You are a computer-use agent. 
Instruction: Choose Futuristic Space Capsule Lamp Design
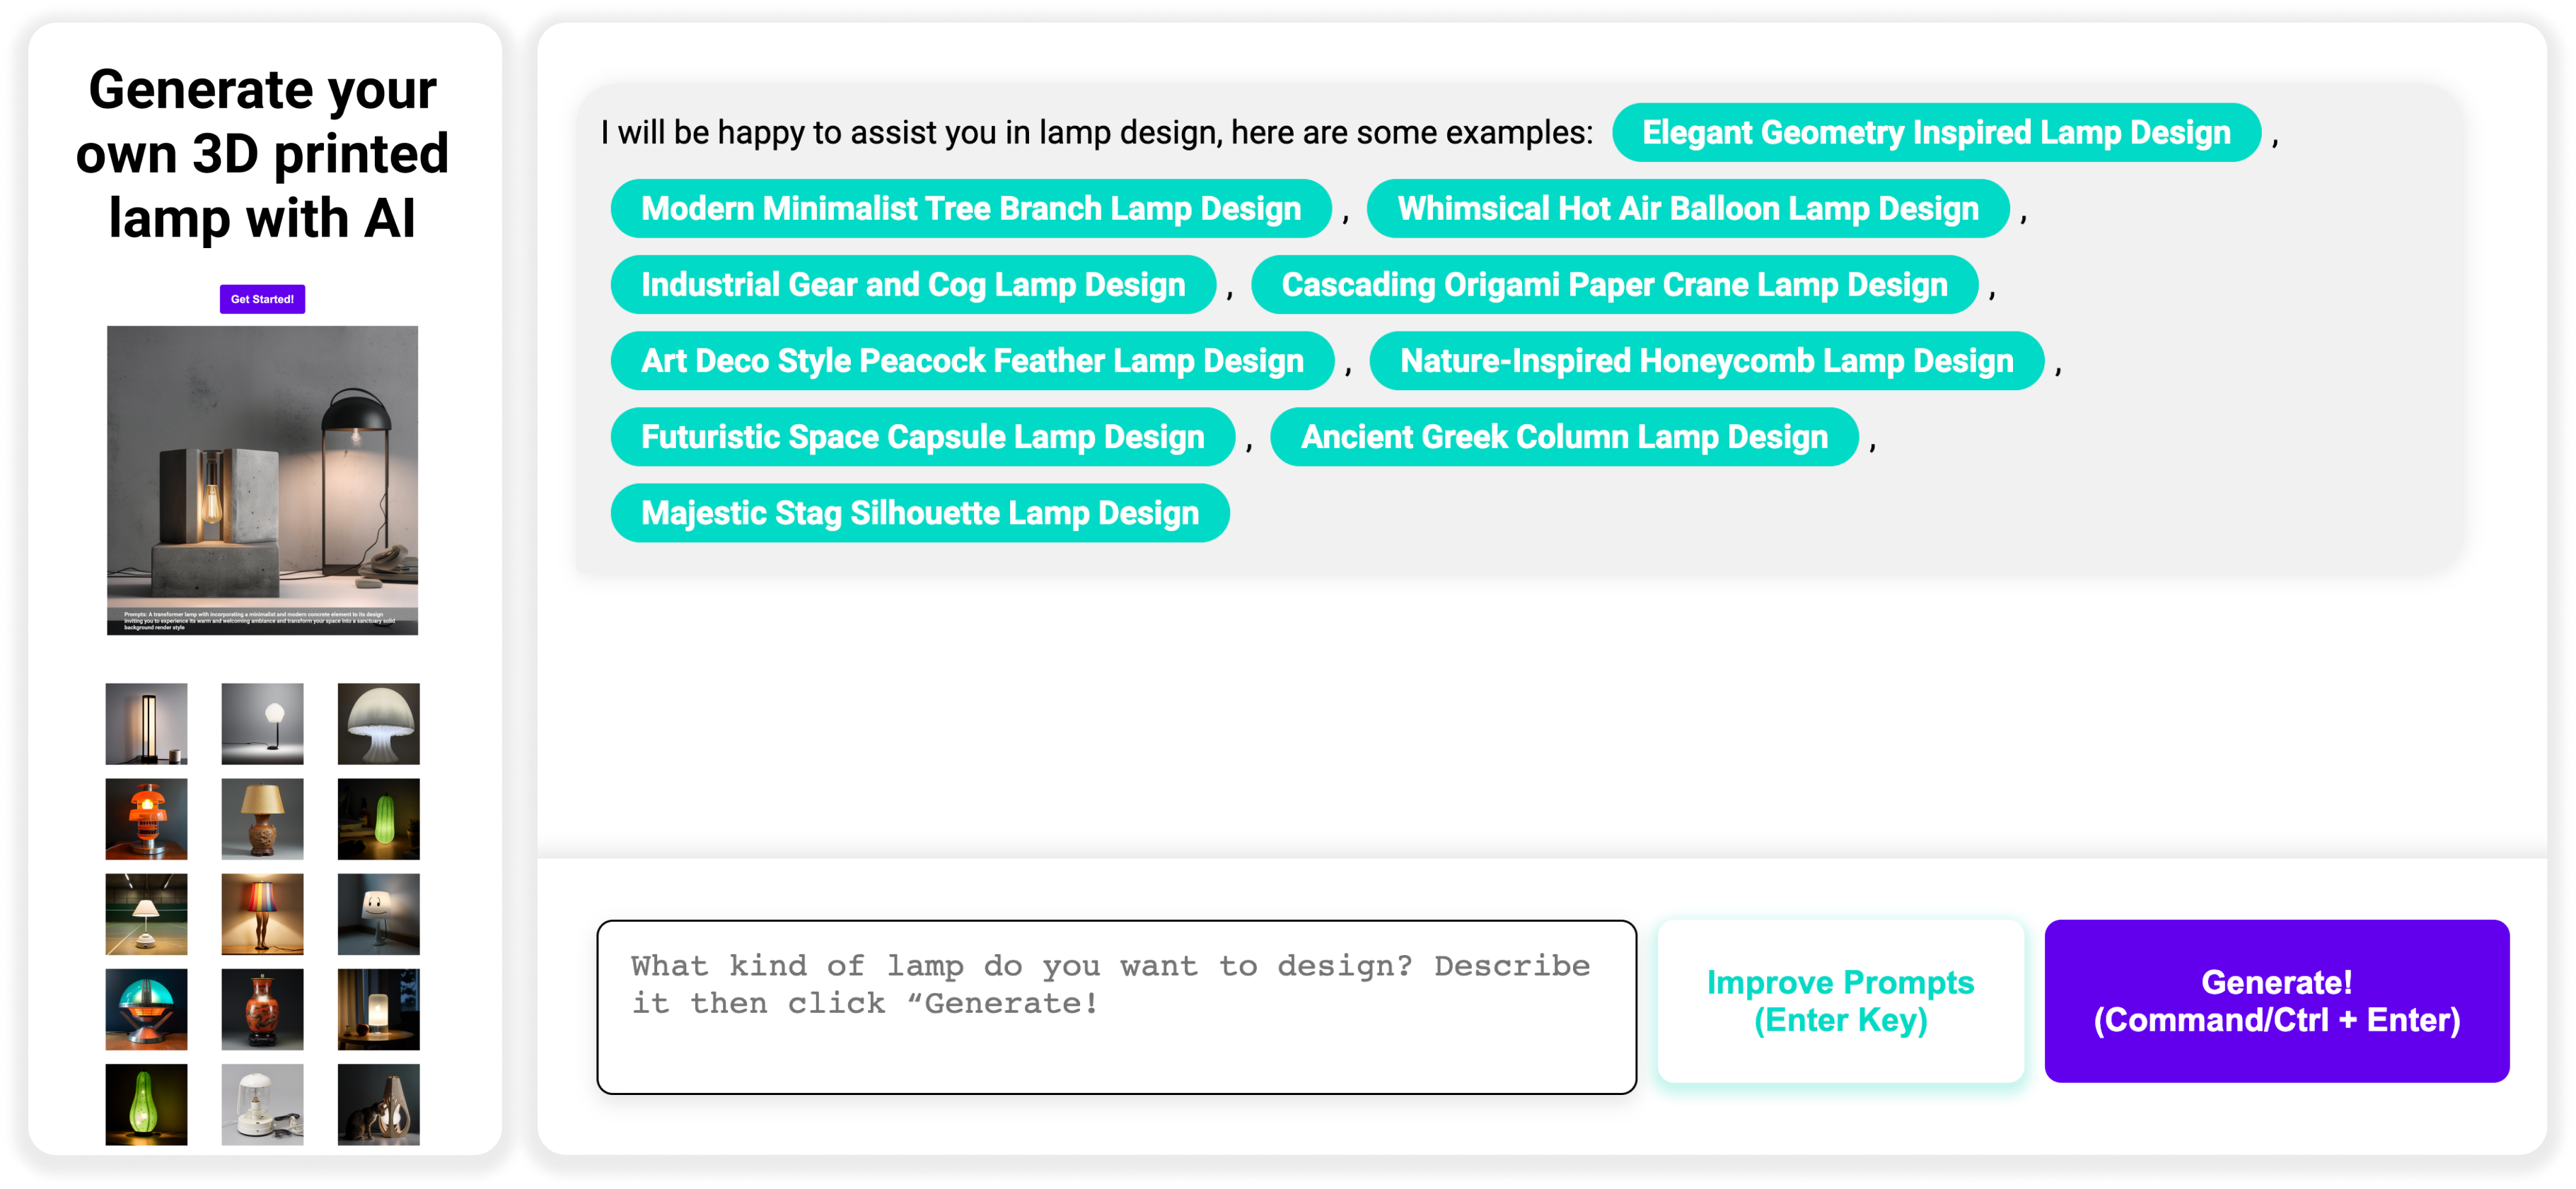(922, 437)
